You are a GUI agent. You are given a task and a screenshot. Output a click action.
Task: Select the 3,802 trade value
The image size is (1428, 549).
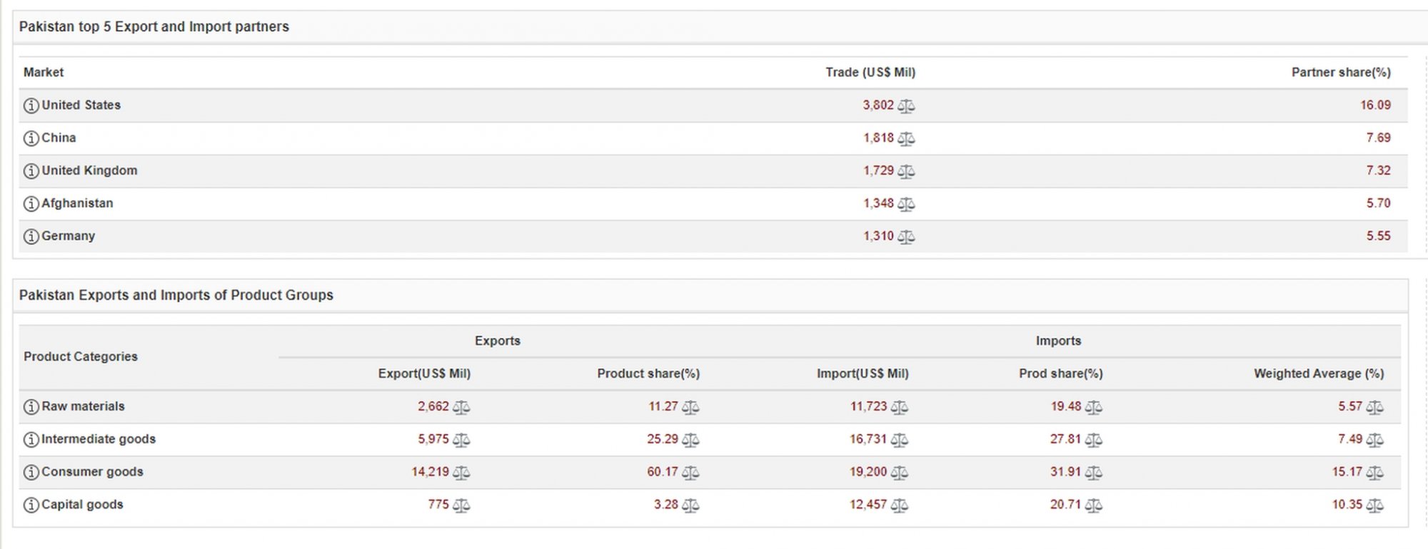tap(878, 105)
